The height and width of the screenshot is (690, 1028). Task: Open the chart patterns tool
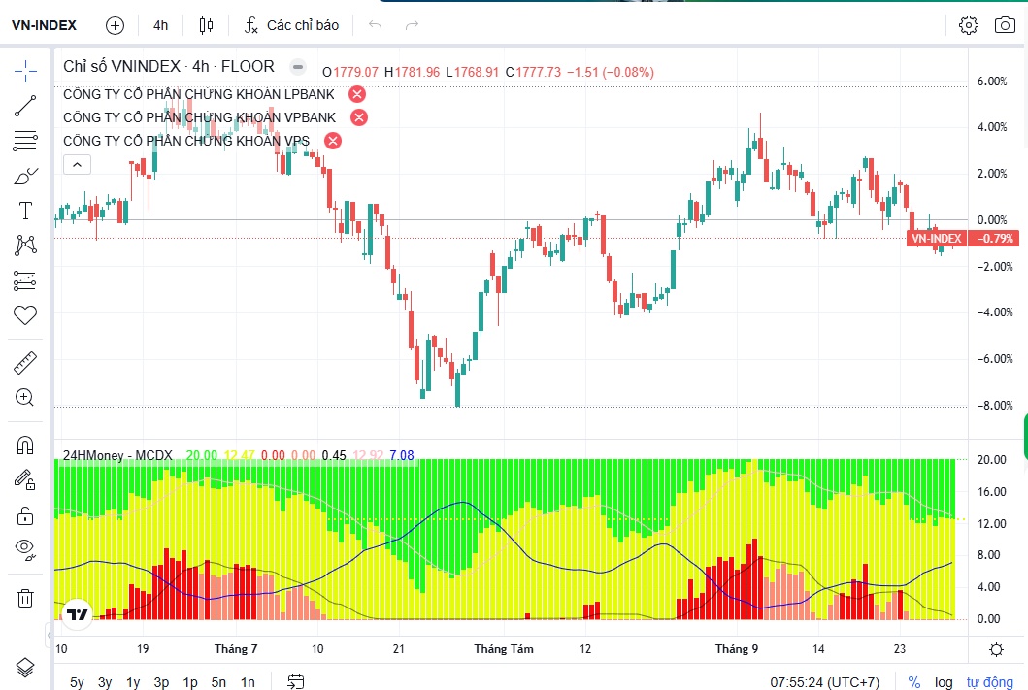25,246
